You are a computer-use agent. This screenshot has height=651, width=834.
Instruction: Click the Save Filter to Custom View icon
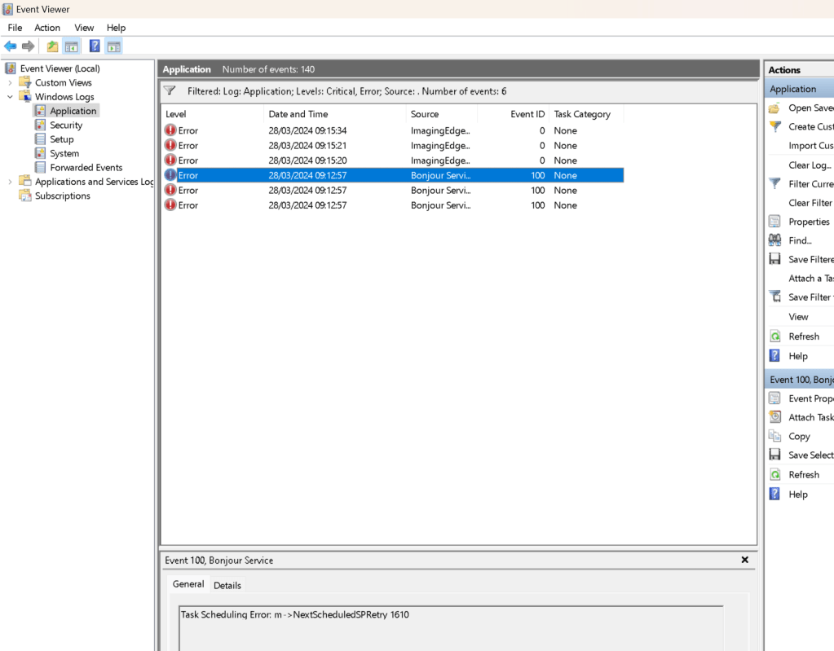pos(775,297)
